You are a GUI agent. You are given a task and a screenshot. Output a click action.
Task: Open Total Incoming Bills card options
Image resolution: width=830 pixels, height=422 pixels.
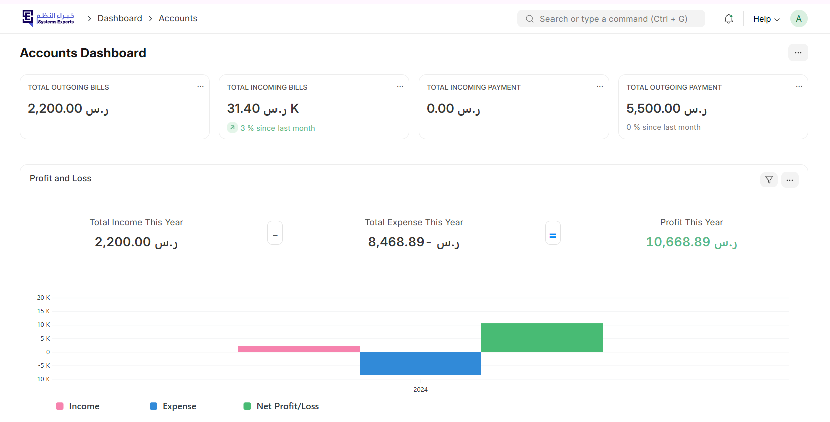(400, 86)
